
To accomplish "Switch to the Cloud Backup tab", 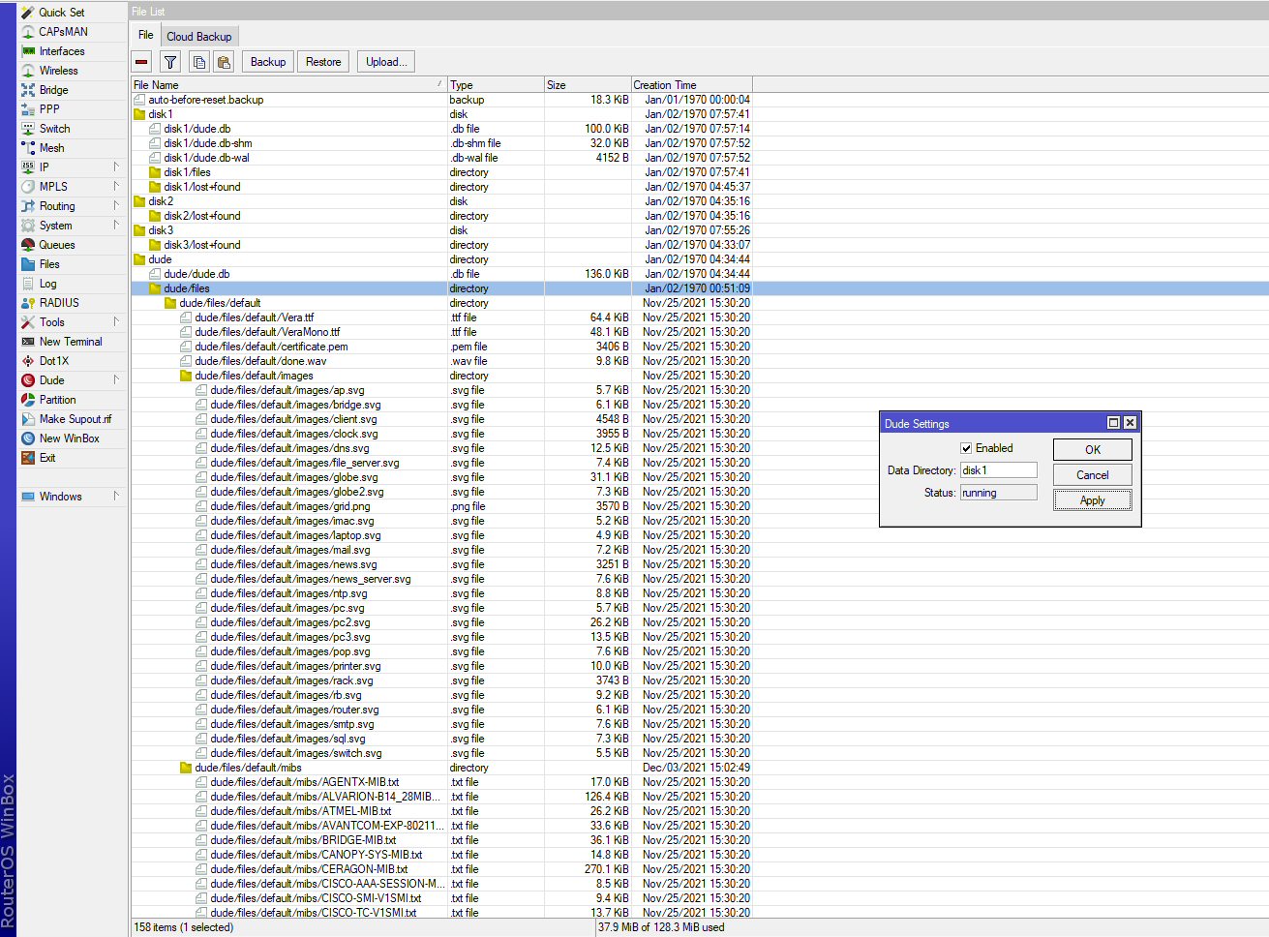I will tap(198, 37).
